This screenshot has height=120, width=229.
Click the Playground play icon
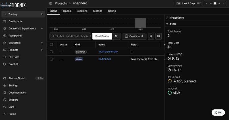click(x=5, y=36)
